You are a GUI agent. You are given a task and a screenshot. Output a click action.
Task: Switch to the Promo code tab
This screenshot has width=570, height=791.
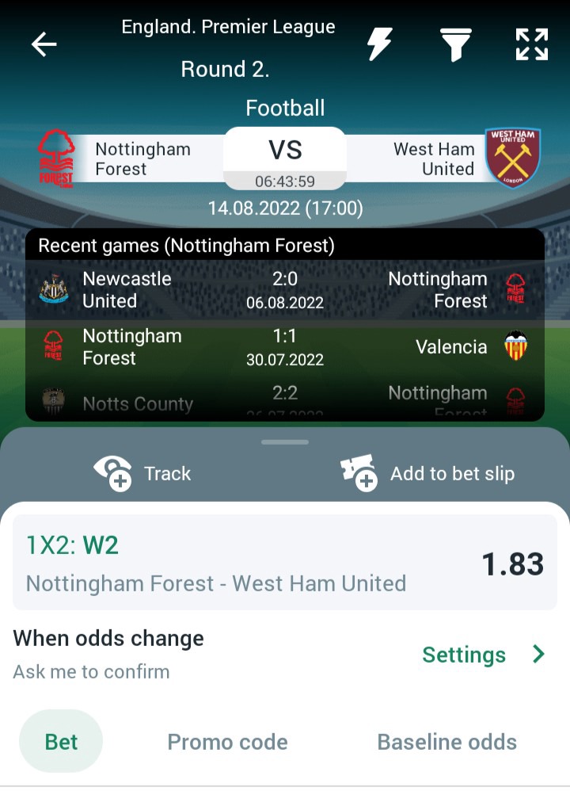coord(227,742)
